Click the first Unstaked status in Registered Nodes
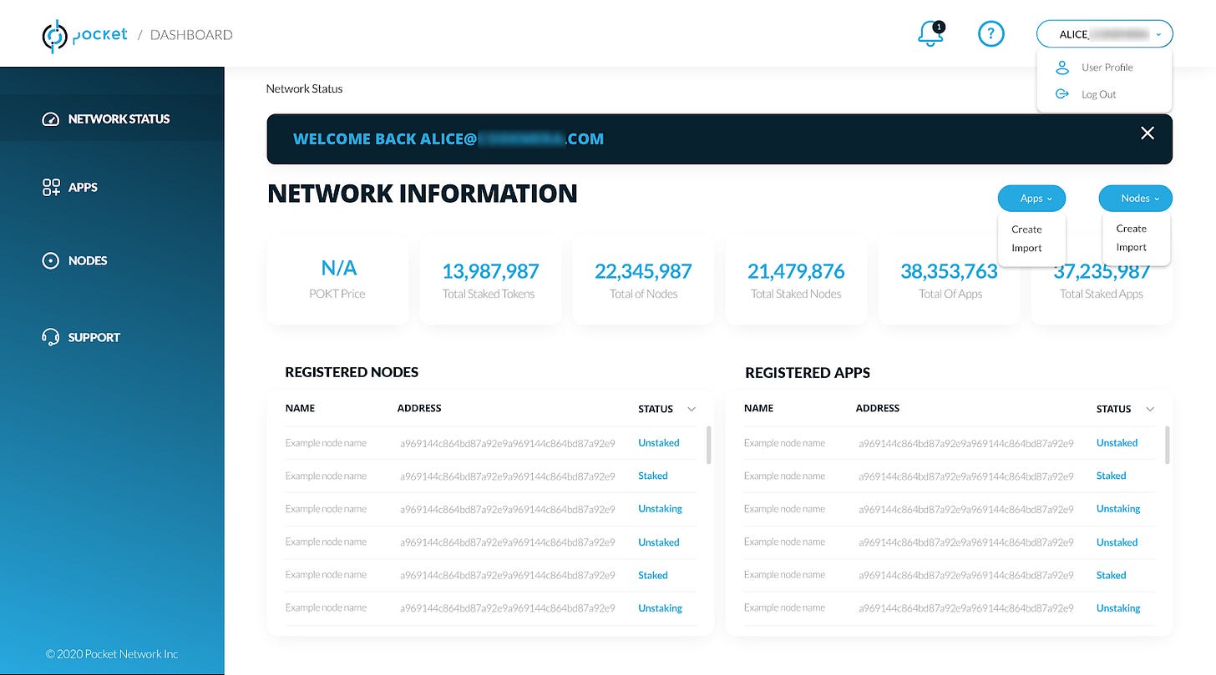This screenshot has width=1216, height=675. (x=658, y=443)
